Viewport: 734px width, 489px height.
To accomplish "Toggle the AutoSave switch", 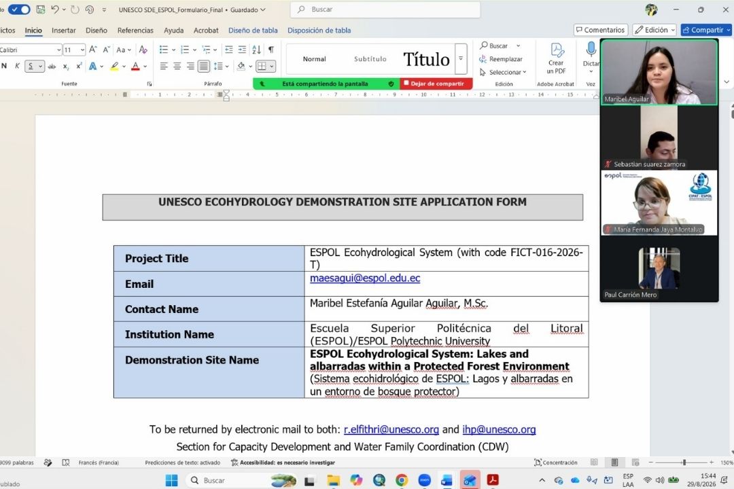I will pos(19,10).
